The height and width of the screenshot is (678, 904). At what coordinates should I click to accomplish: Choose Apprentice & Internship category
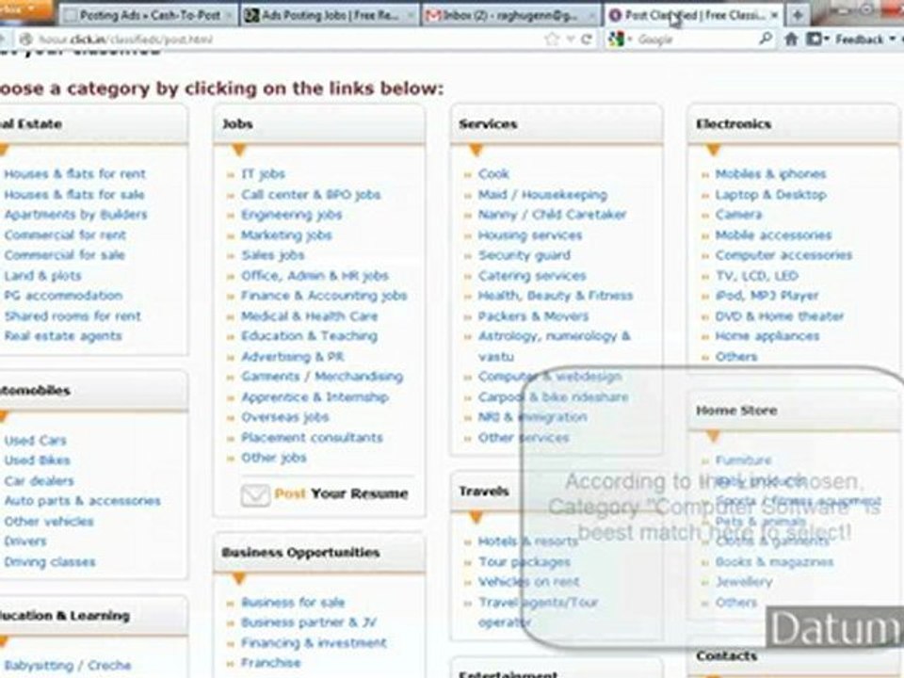click(x=315, y=397)
